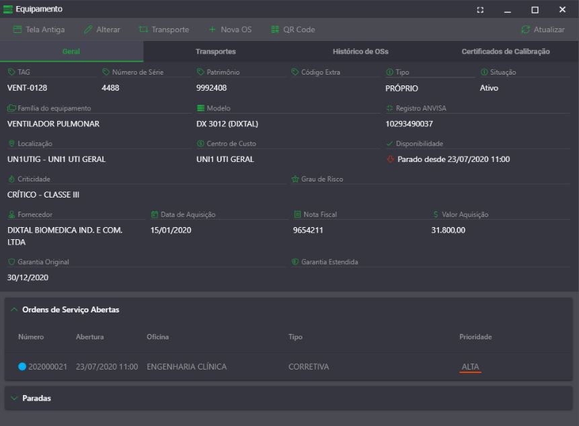Click the Tela Antiga toolbar icon
The height and width of the screenshot is (426, 579).
coord(17,30)
